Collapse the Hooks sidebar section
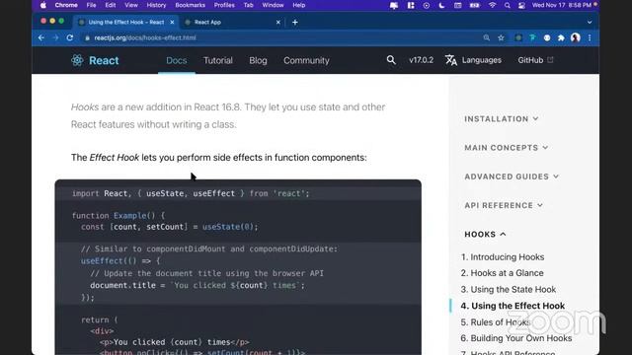 pos(485,235)
